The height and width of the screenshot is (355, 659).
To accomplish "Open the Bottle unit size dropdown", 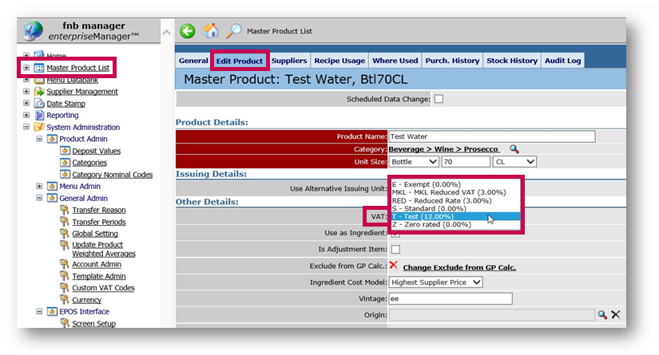I will click(414, 162).
